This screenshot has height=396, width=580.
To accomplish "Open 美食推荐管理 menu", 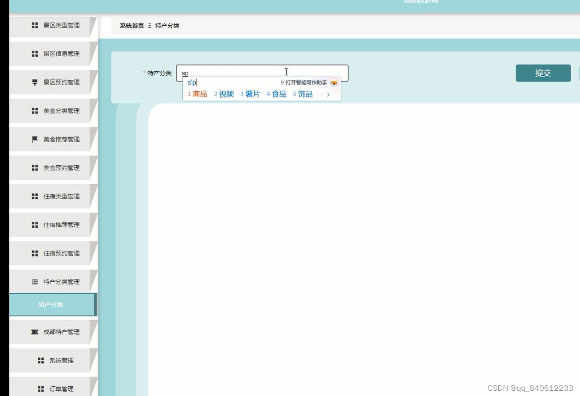I will pyautogui.click(x=53, y=139).
